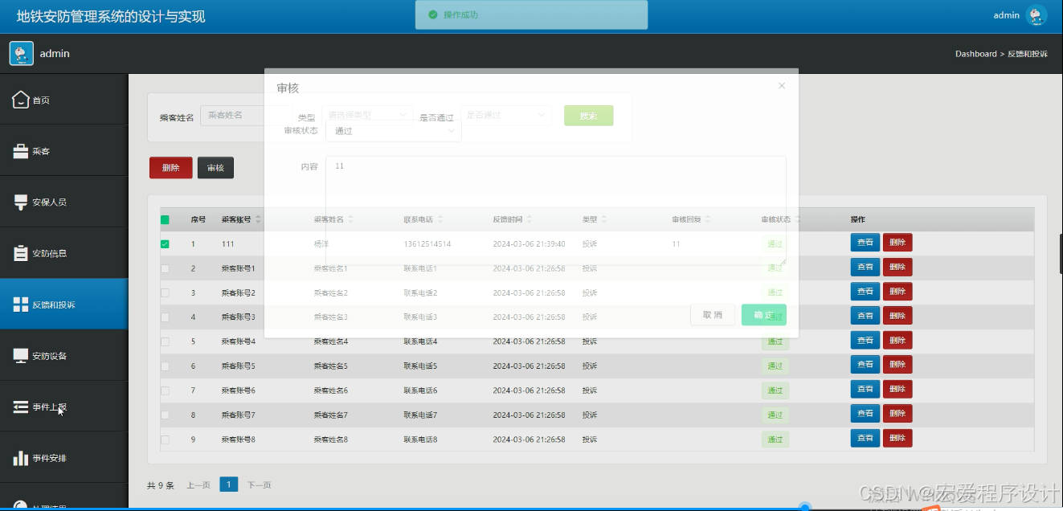Viewport: 1063px width, 511px height.
Task: Sort by 审核回复 column arrows
Action: 709,219
